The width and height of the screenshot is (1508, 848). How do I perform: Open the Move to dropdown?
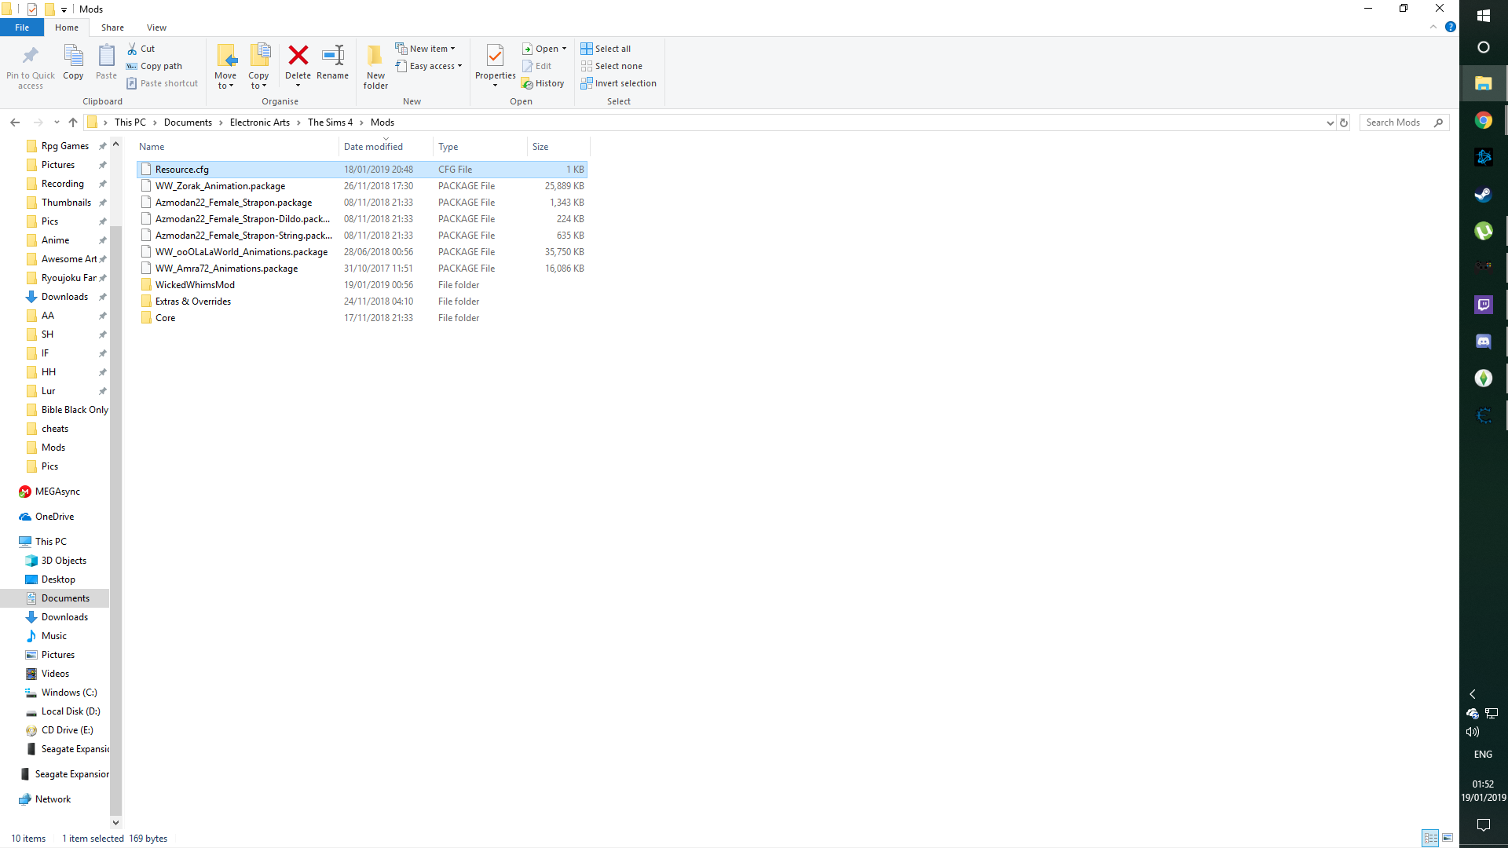pos(226,66)
